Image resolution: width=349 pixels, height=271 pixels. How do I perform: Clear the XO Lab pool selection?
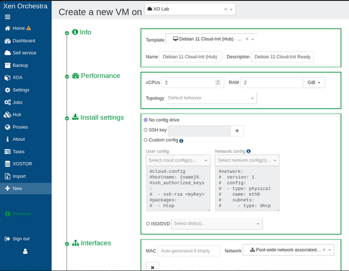click(226, 10)
